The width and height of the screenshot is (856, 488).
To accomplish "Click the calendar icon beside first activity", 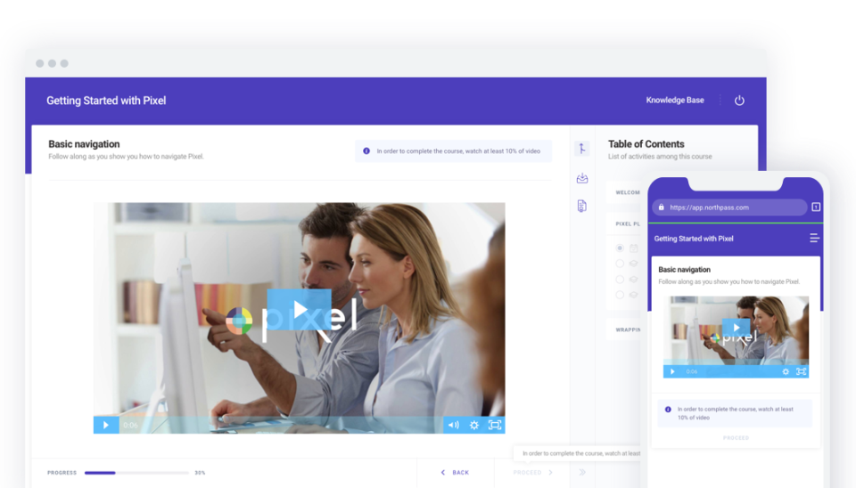I will tap(633, 248).
